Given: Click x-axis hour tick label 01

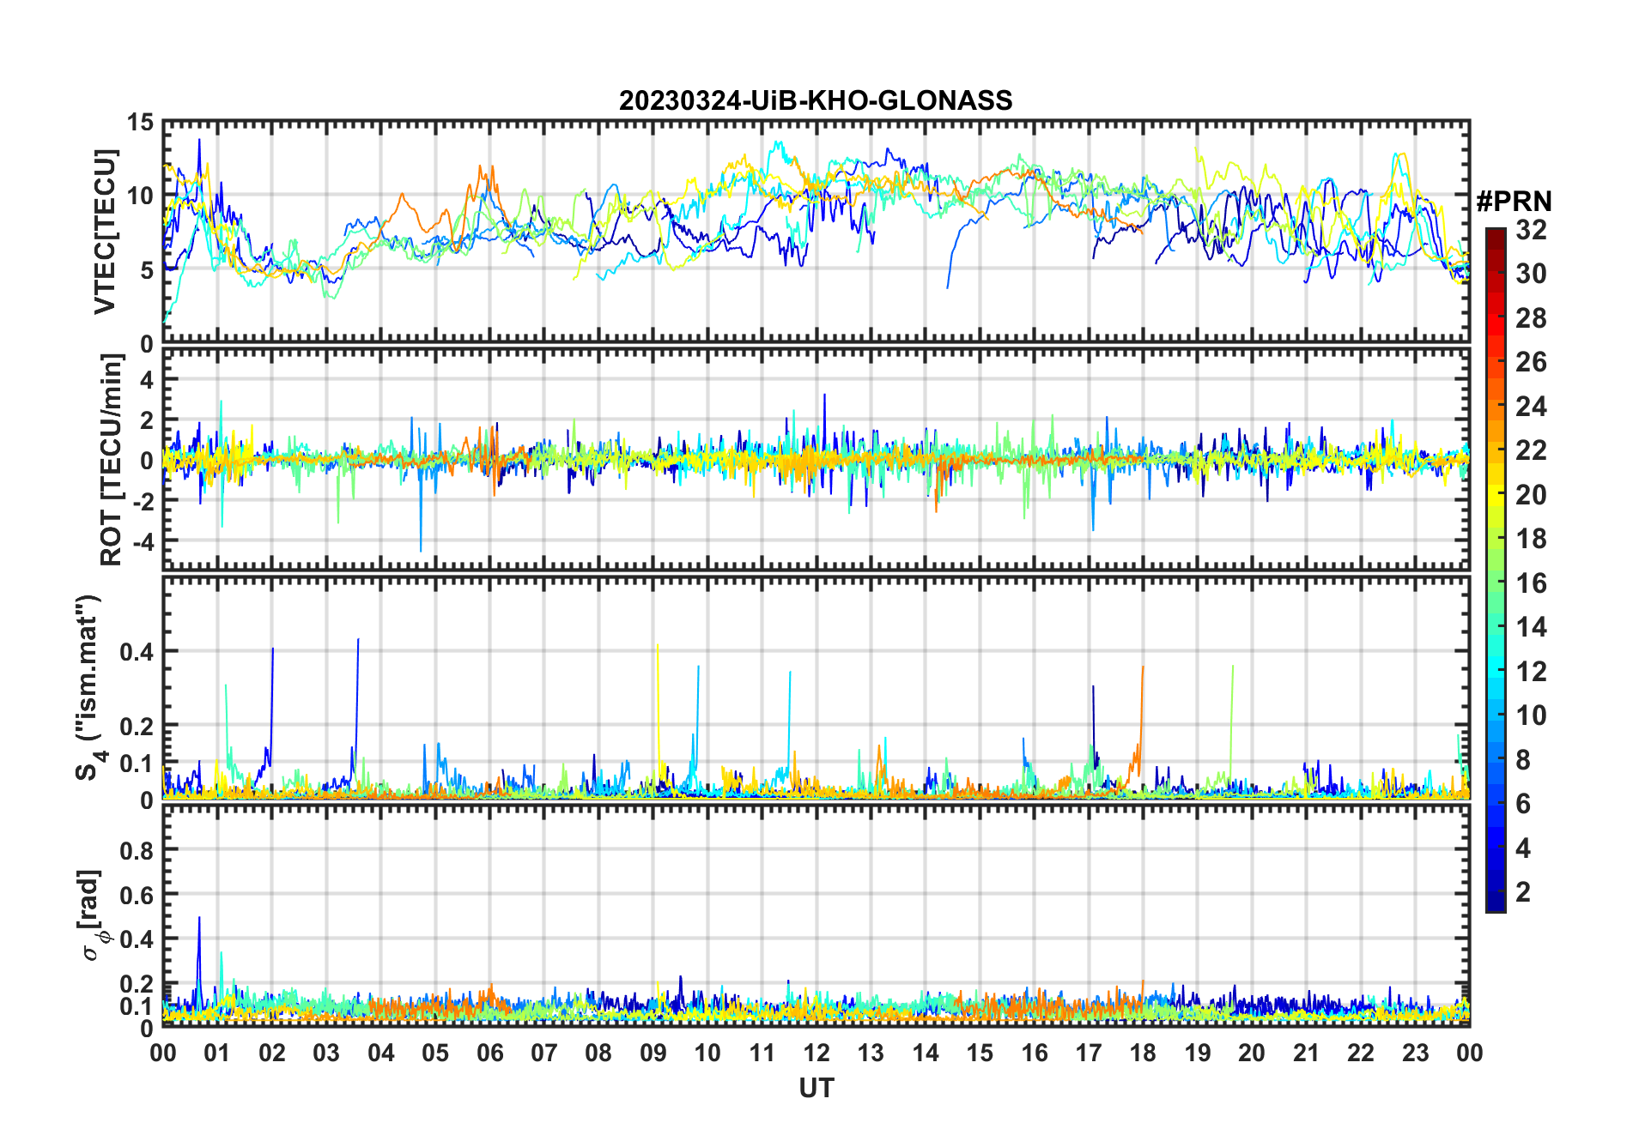Looking at the screenshot, I should coord(217,1053).
